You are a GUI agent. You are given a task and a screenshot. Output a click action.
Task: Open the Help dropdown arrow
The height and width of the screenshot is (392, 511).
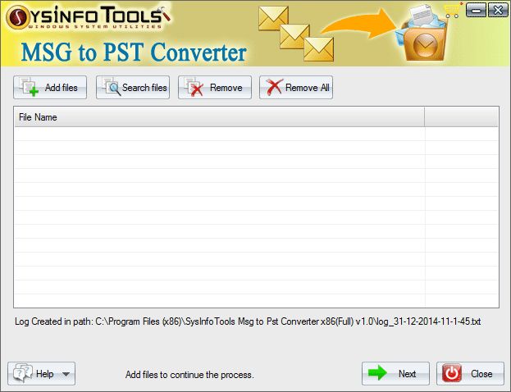point(66,374)
